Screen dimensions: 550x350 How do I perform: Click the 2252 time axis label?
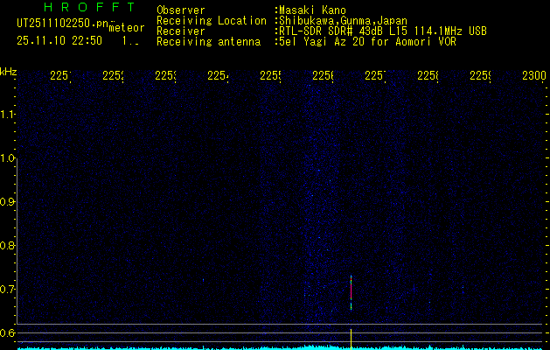tap(113, 75)
